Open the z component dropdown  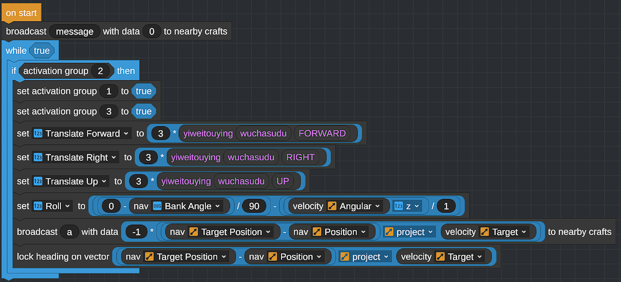coord(406,206)
